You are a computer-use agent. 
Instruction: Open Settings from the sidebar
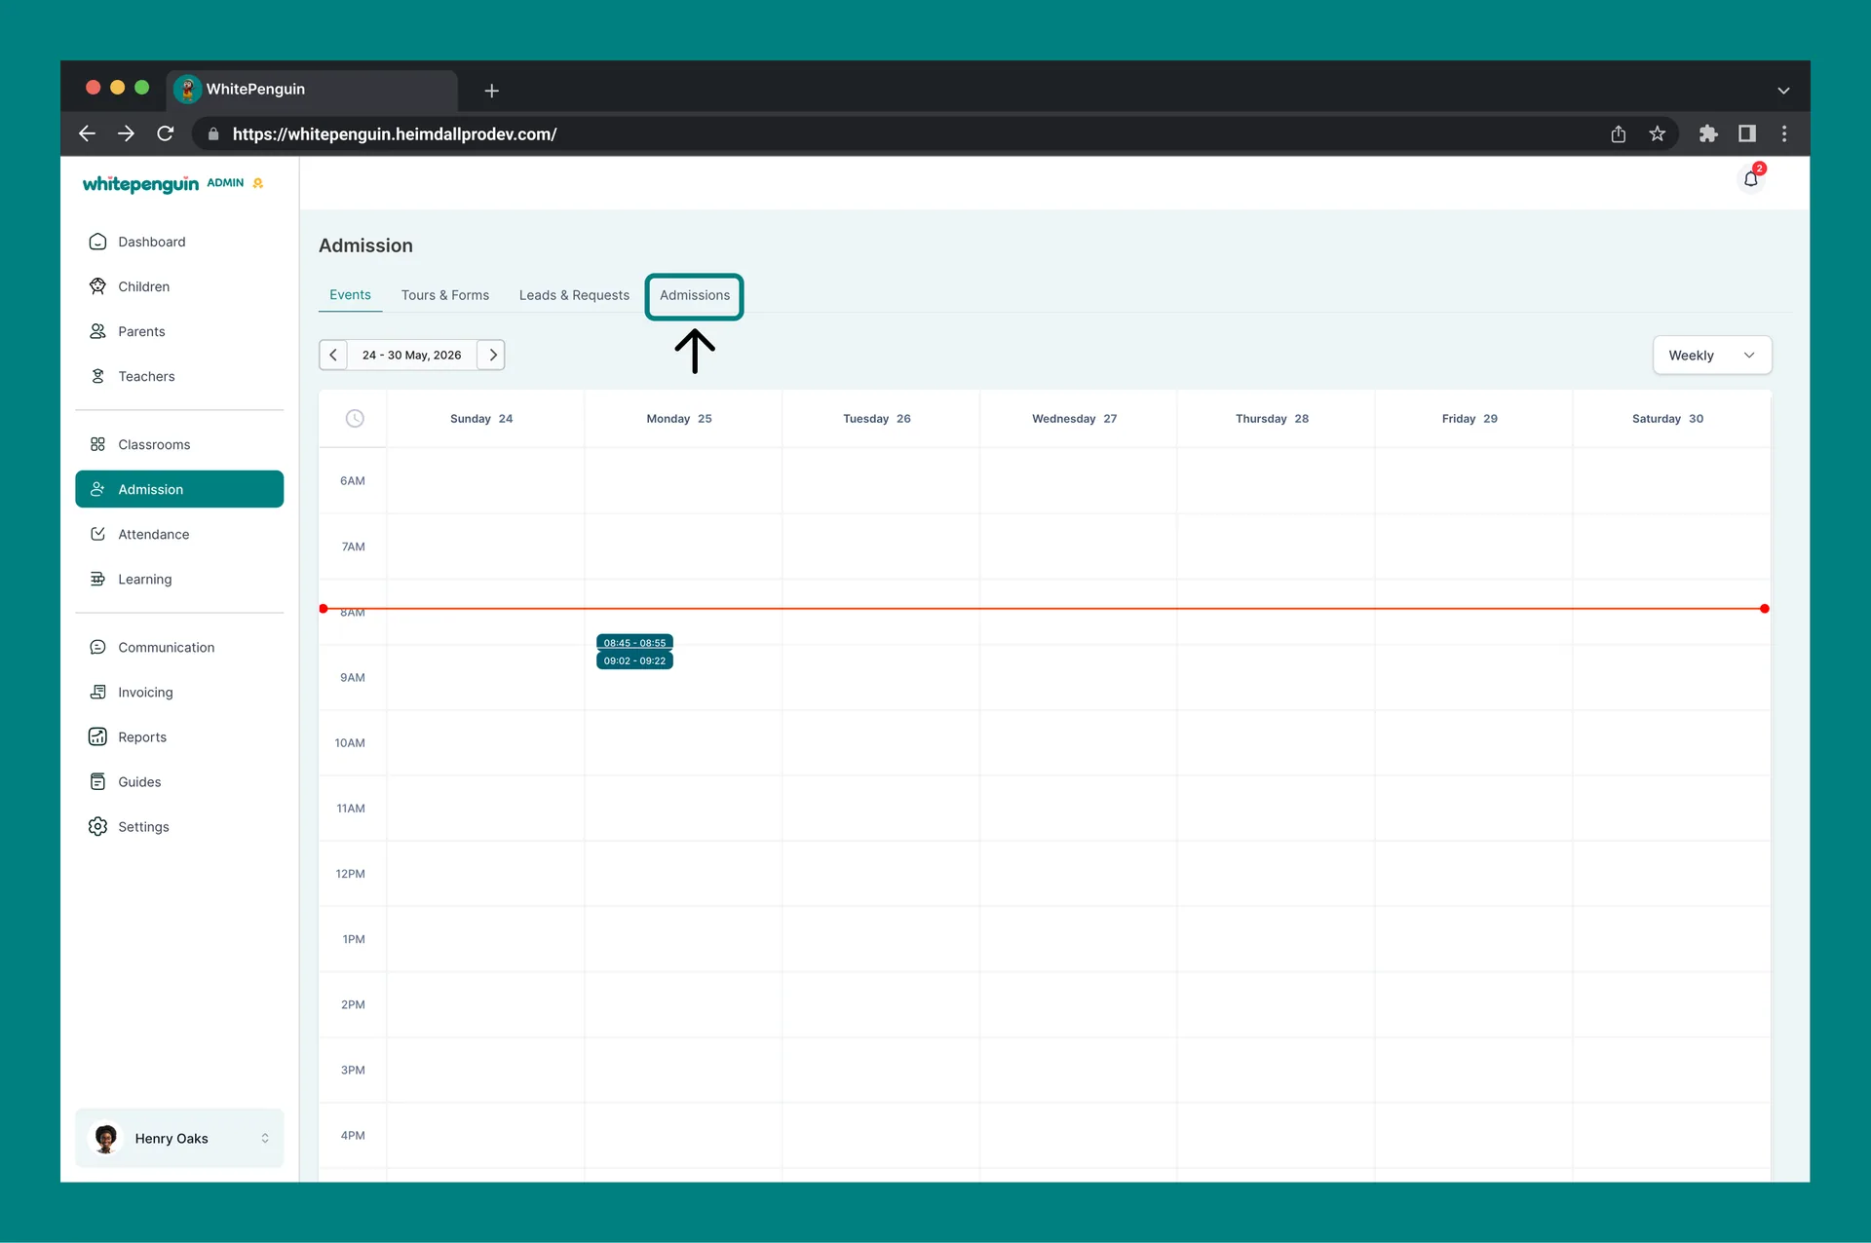click(179, 826)
